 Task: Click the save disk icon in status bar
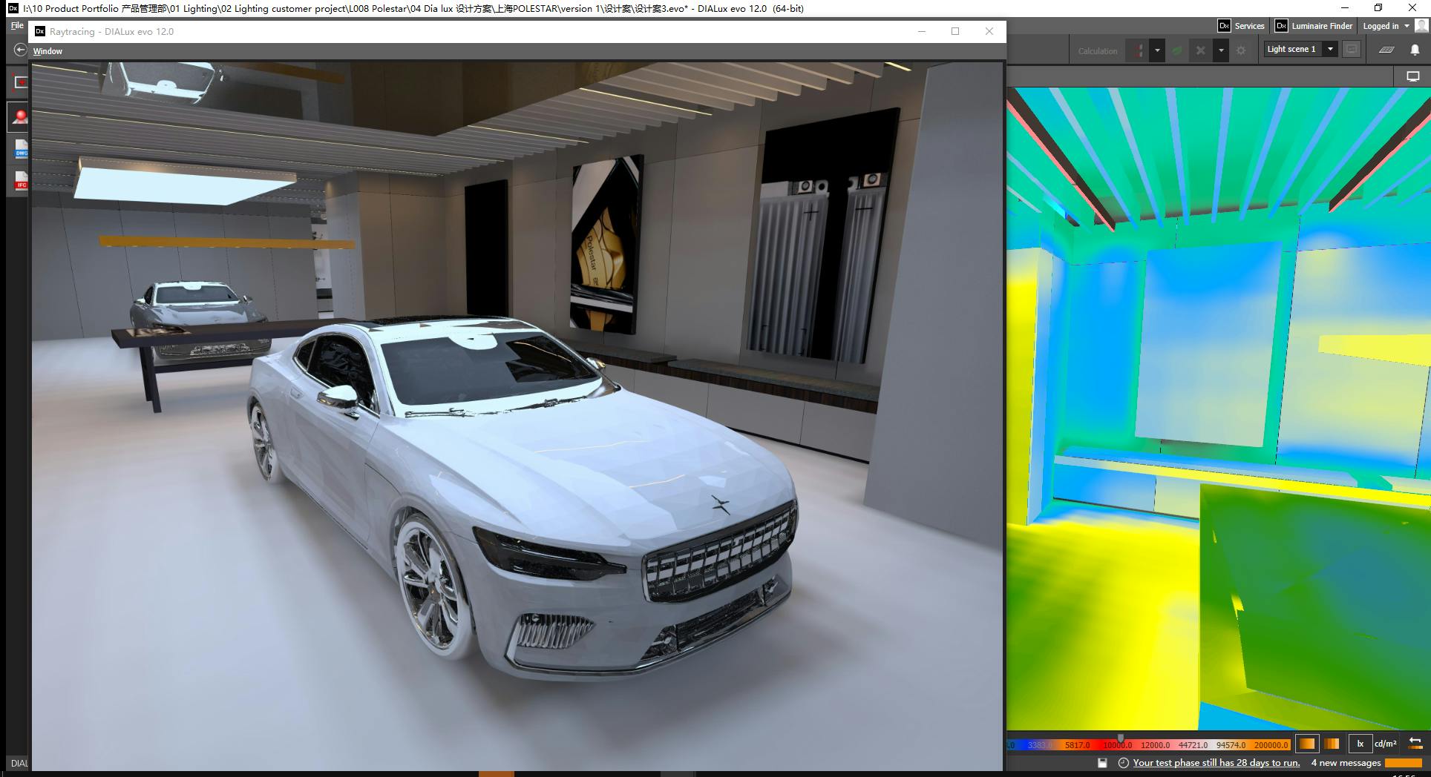click(1102, 763)
